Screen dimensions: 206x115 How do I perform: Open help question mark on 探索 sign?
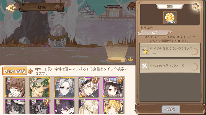[57, 7]
